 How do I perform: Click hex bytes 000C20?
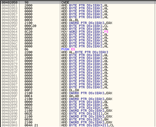(30, 26)
